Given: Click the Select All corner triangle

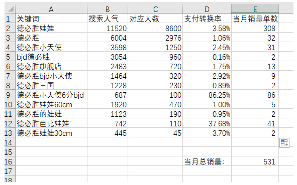Looking at the screenshot, I should pyautogui.click(x=10, y=9).
